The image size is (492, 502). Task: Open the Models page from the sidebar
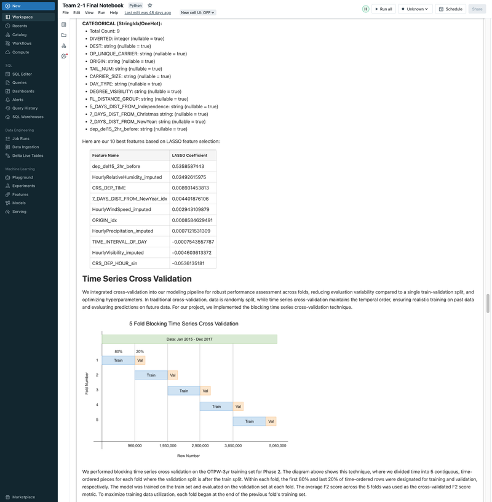coord(19,202)
